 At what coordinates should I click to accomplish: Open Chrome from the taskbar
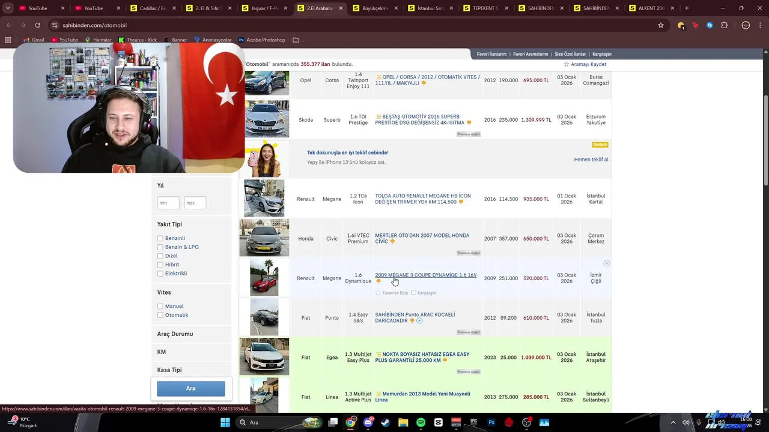click(351, 422)
